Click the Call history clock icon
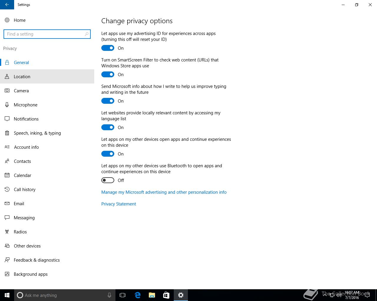This screenshot has height=301, width=377. pyautogui.click(x=7, y=189)
